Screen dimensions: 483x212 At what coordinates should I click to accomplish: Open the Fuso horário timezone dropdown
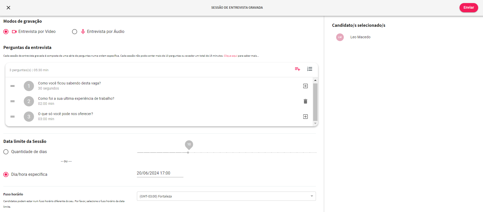coord(226,196)
